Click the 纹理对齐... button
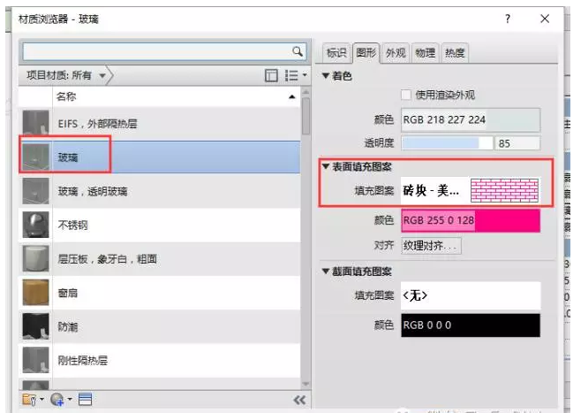 (x=432, y=245)
